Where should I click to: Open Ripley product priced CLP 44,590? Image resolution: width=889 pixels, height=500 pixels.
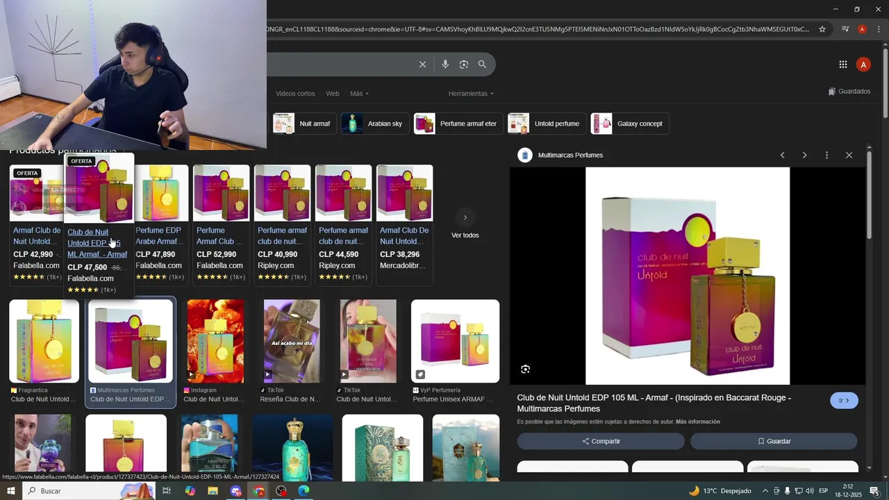[343, 225]
